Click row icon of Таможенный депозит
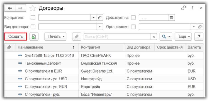Image resolution: width=209 pixels, height=101 pixels. 20,63
